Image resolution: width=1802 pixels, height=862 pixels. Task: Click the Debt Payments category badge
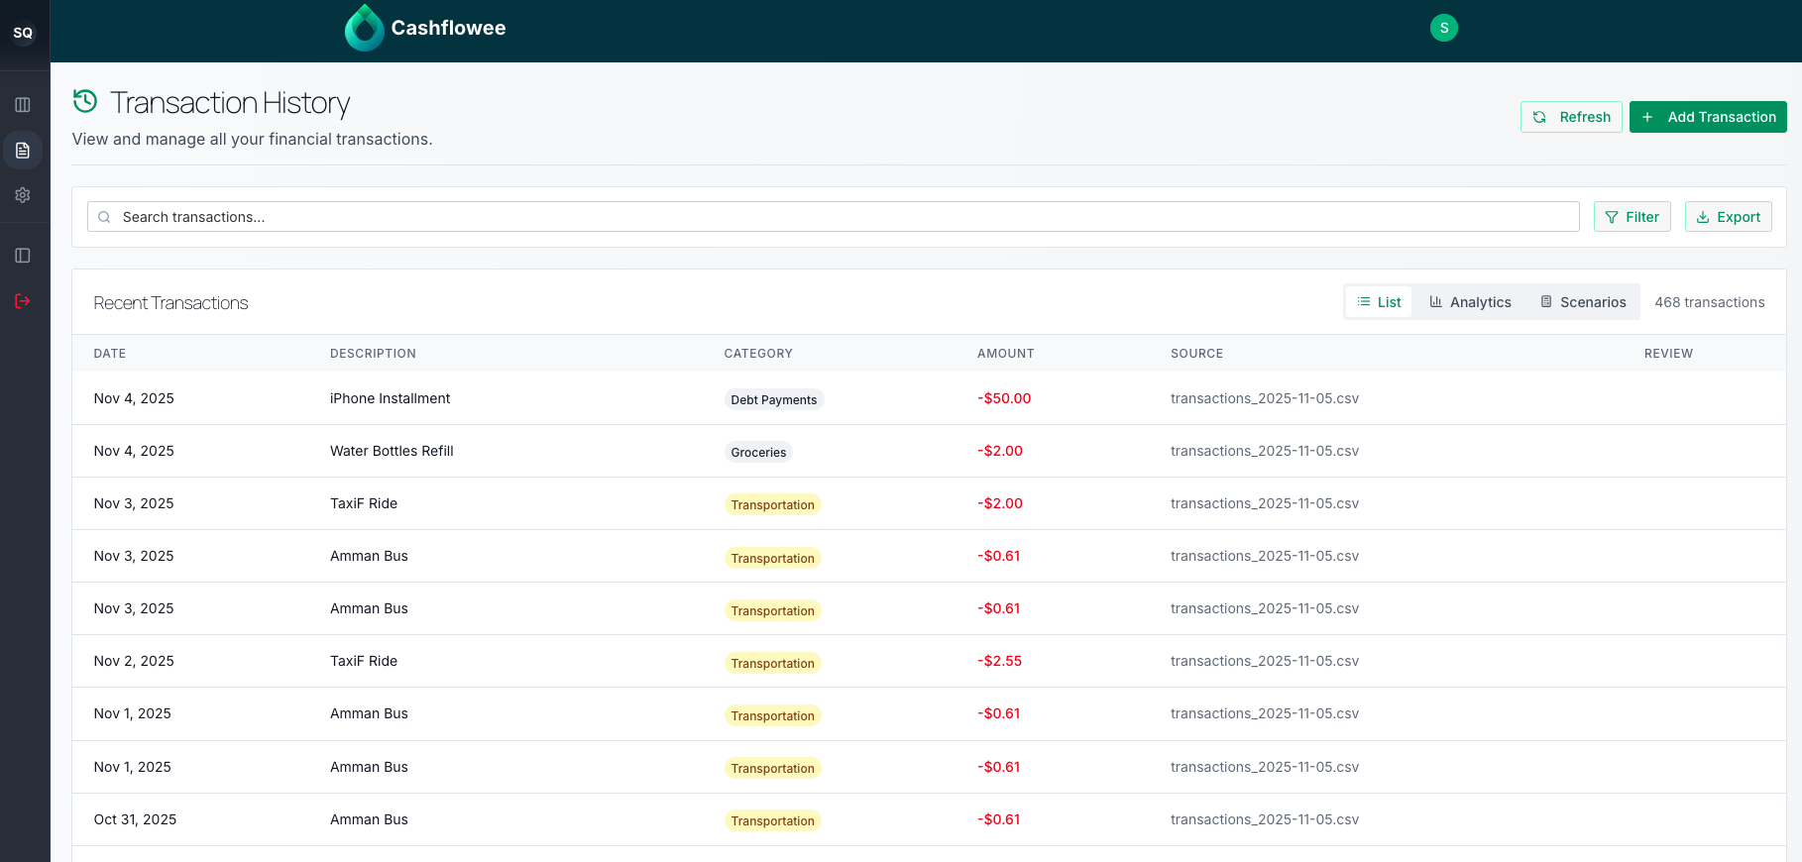[774, 399]
